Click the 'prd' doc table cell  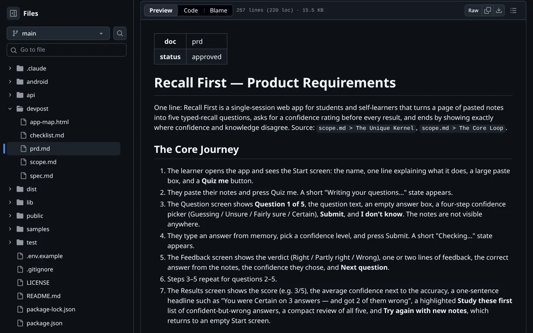[207, 41]
